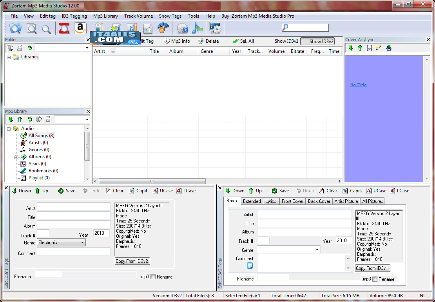The height and width of the screenshot is (302, 435).
Task: Open the ID3 Tagging menu
Action: (x=74, y=16)
